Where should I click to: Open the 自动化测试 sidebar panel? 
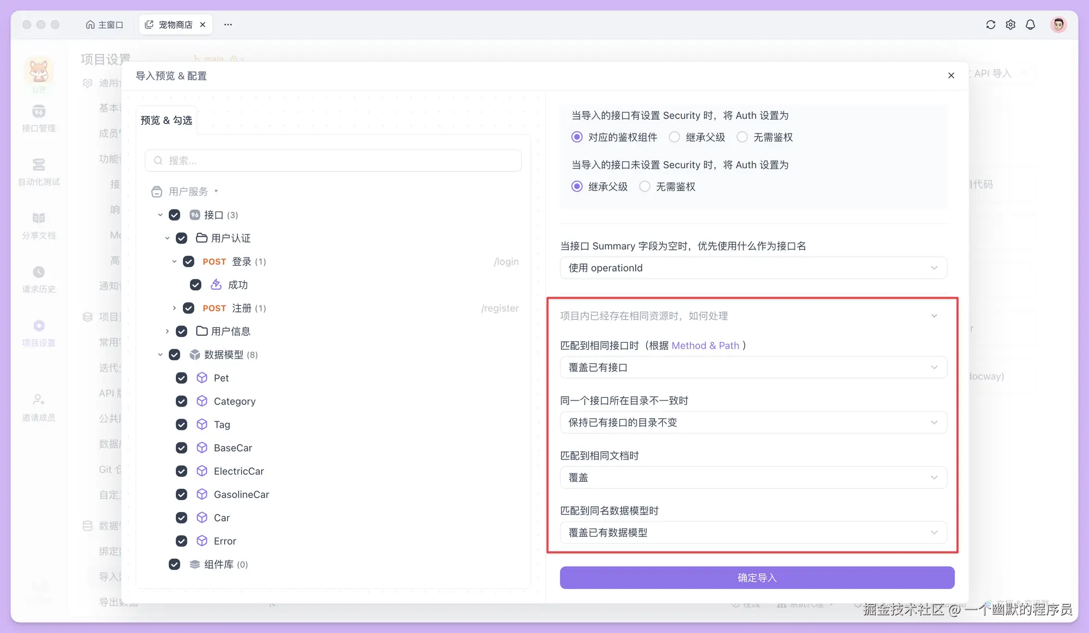pos(39,172)
